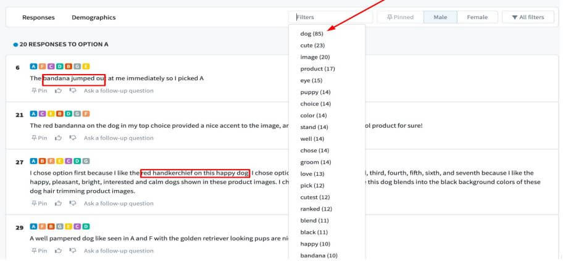Viewport: 563px width, 261px height.
Task: Toggle the Female demographic filter
Action: [477, 17]
